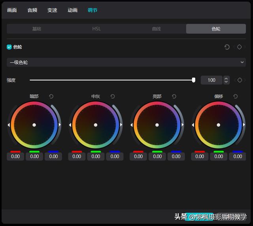This screenshot has width=253, height=226.
Task: Click left arrow of 暗部 color wheel
Action: [x=9, y=125]
